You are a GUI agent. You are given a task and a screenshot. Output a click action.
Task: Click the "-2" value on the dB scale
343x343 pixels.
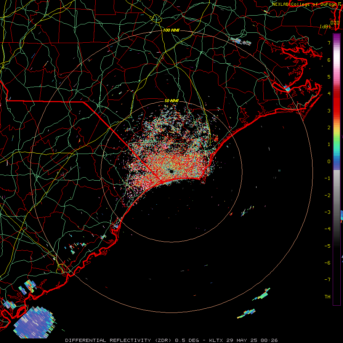(x=327, y=196)
